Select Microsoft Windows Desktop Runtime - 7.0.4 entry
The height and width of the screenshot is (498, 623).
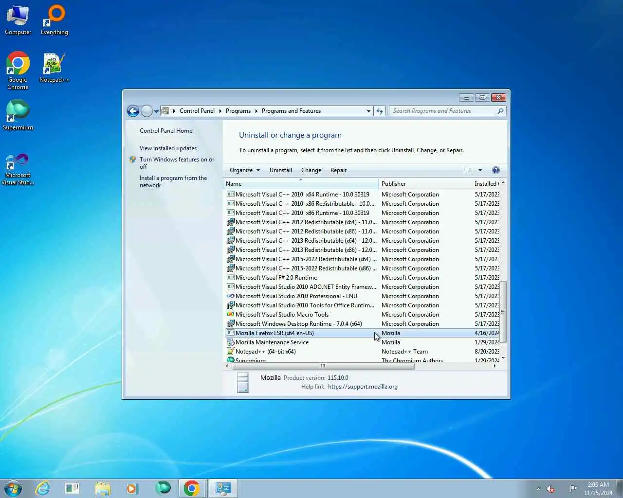pyautogui.click(x=362, y=324)
